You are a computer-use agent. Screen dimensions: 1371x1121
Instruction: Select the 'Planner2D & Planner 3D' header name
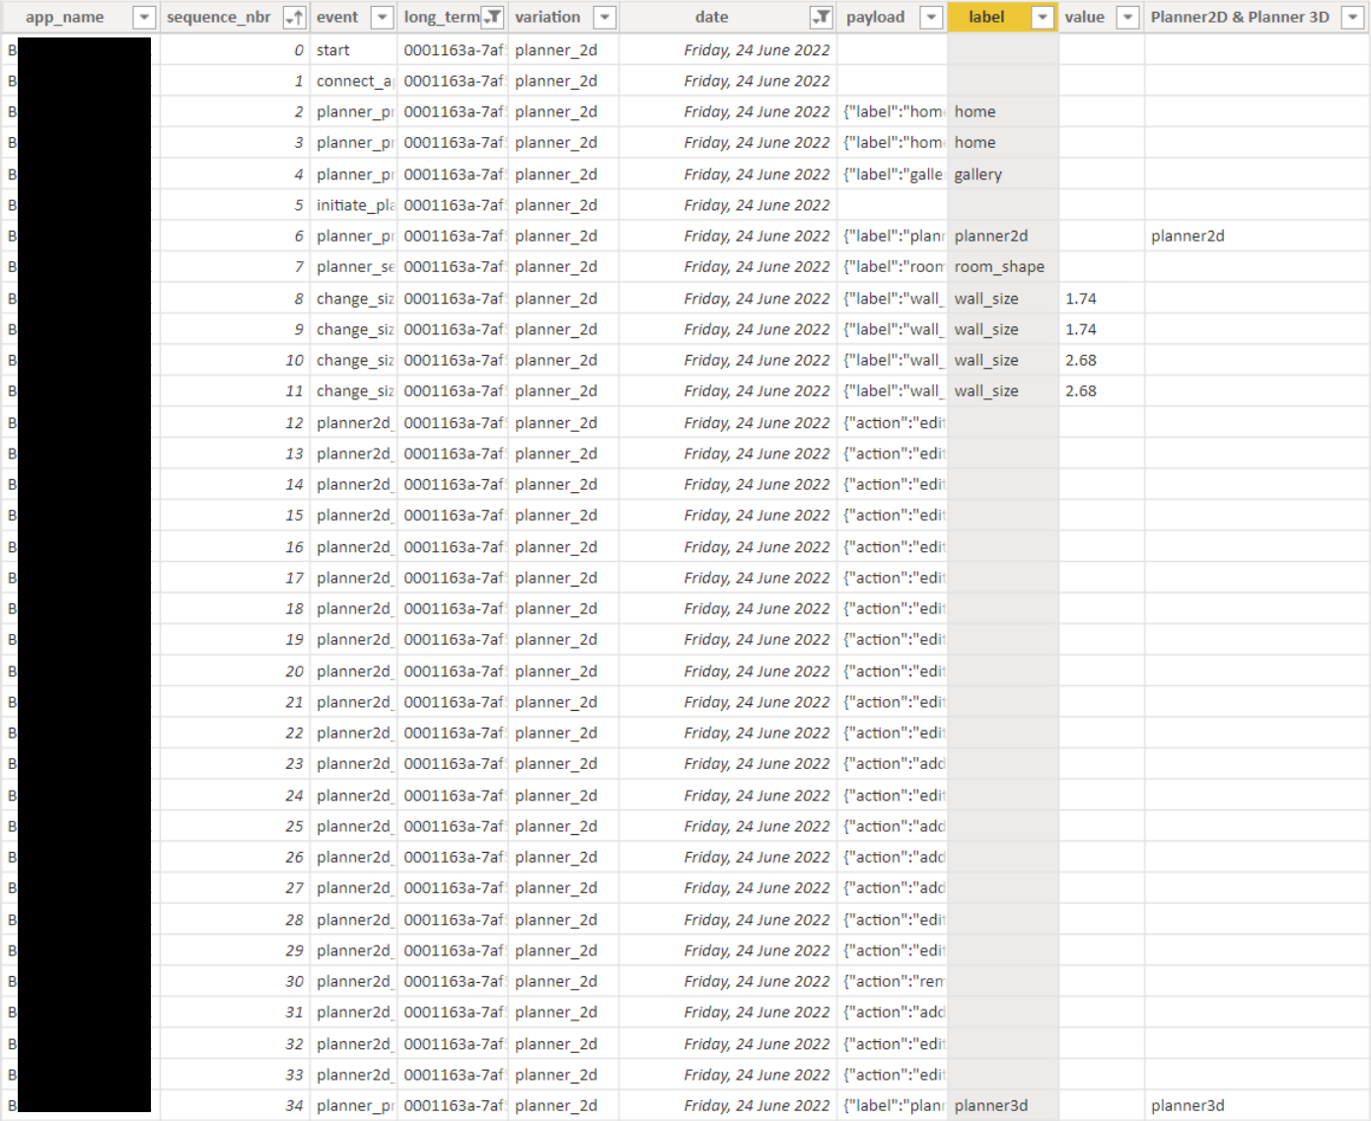pos(1240,18)
